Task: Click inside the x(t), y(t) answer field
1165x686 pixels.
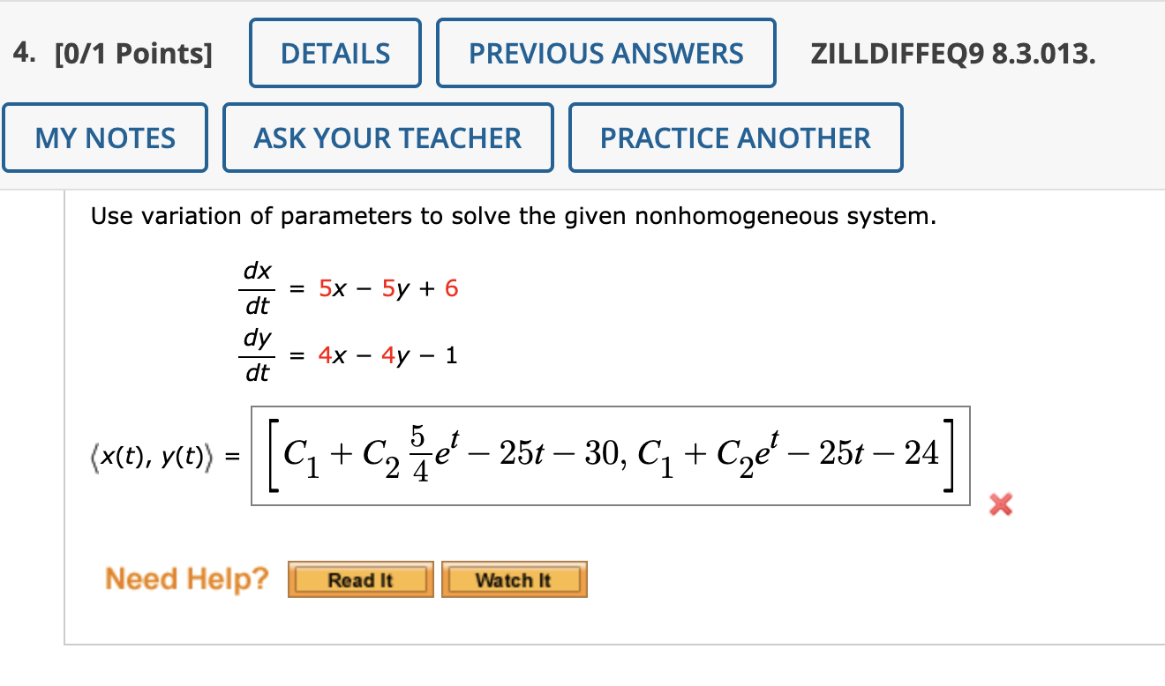Action: [x=609, y=456]
